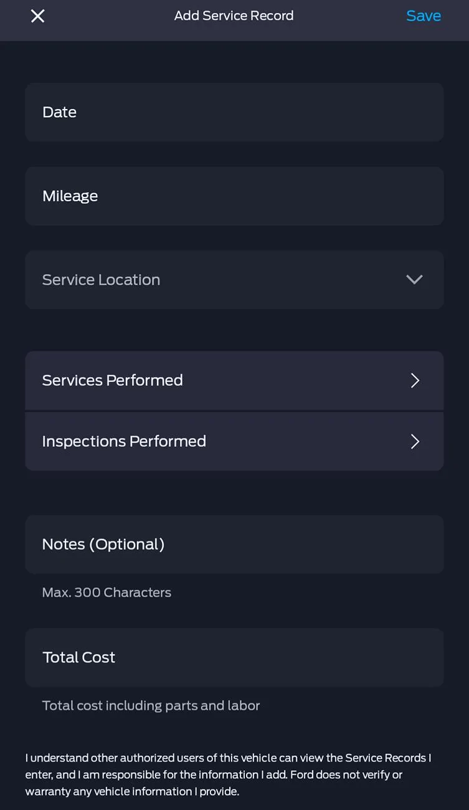Click the Service Location down chevron

(x=414, y=280)
